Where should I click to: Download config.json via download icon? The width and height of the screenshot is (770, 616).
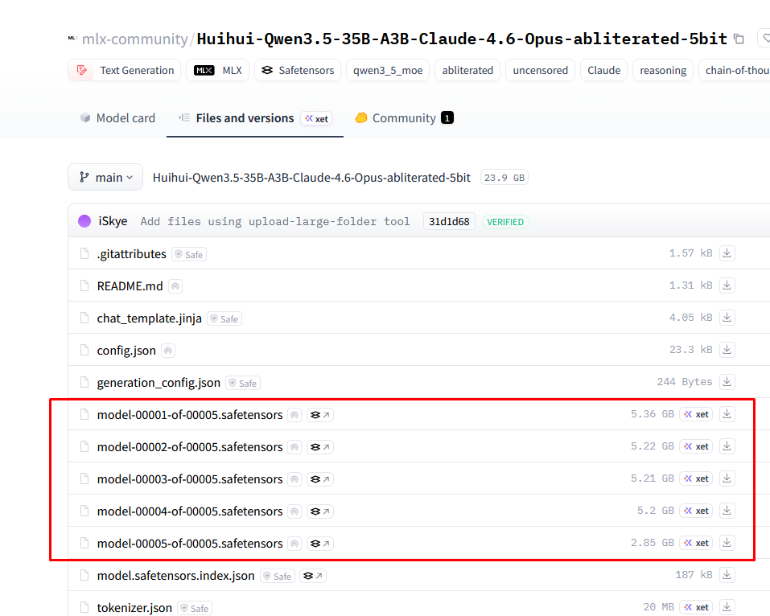(727, 350)
